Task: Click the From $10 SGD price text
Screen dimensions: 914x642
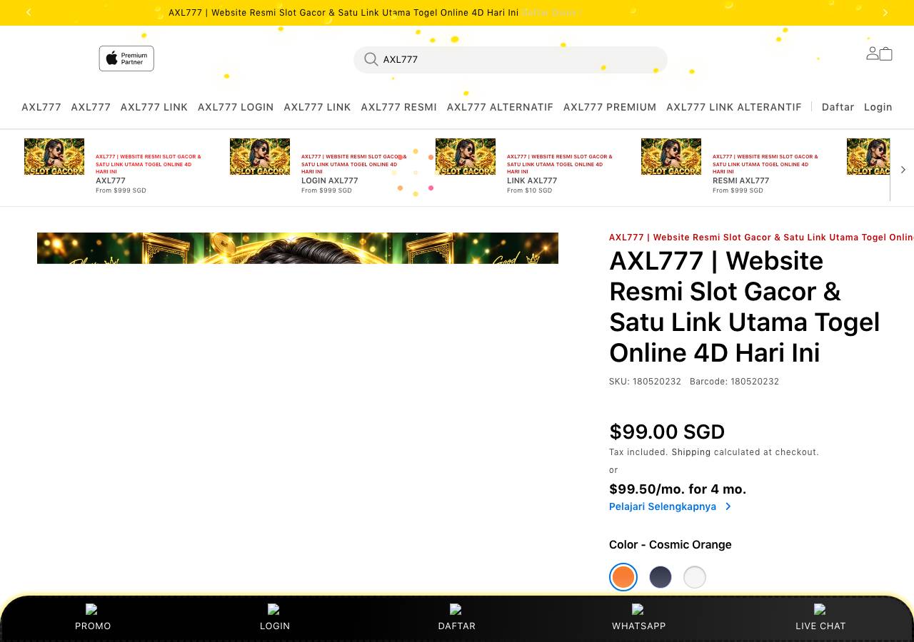Action: 529,190
